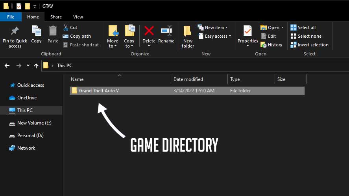Click the File folder type cell
The height and width of the screenshot is (196, 349).
[x=240, y=91]
